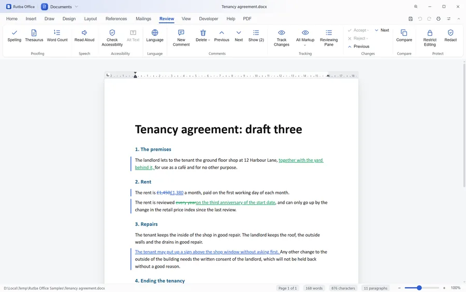Open the Reviewing Pane
466x292 pixels.
(x=329, y=38)
